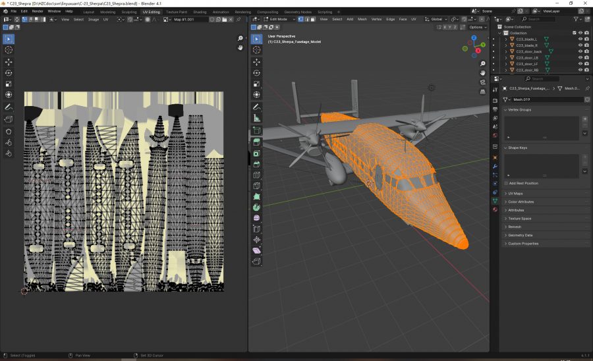This screenshot has height=361, width=593.
Task: Select the Move tool in 3D viewport
Action: click(x=257, y=61)
